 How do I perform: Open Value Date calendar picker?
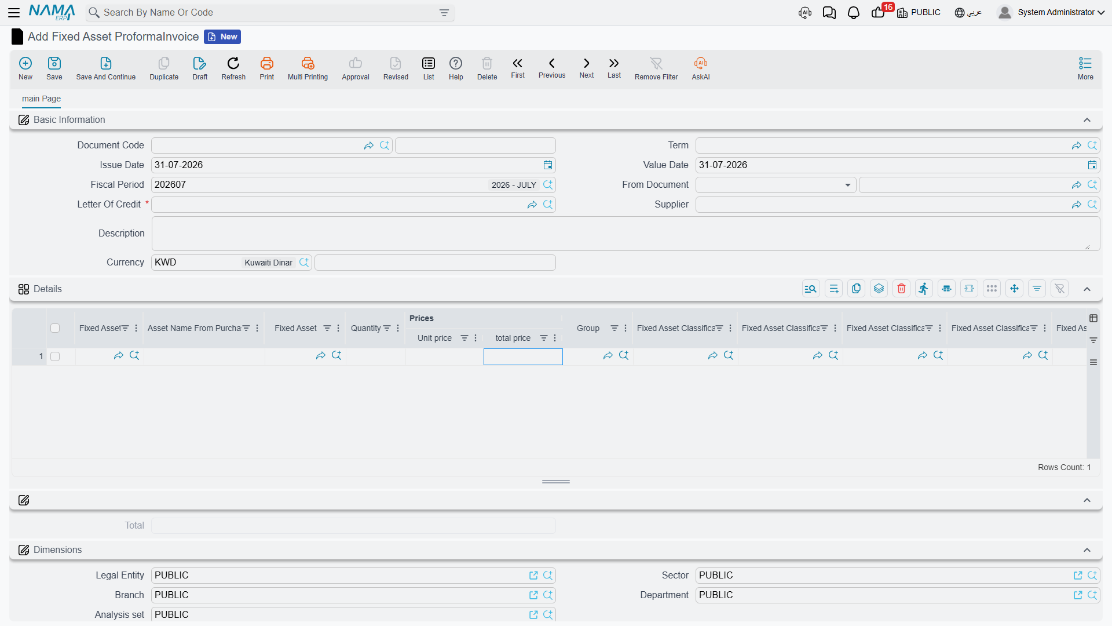pyautogui.click(x=1092, y=165)
